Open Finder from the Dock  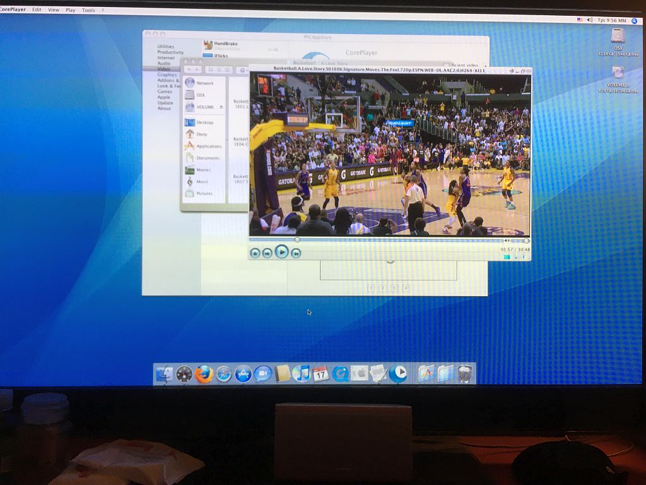[x=165, y=374]
